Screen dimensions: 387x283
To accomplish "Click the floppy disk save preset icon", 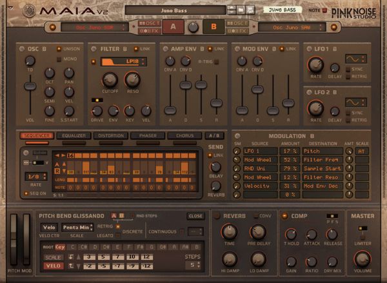I will click(x=250, y=10).
